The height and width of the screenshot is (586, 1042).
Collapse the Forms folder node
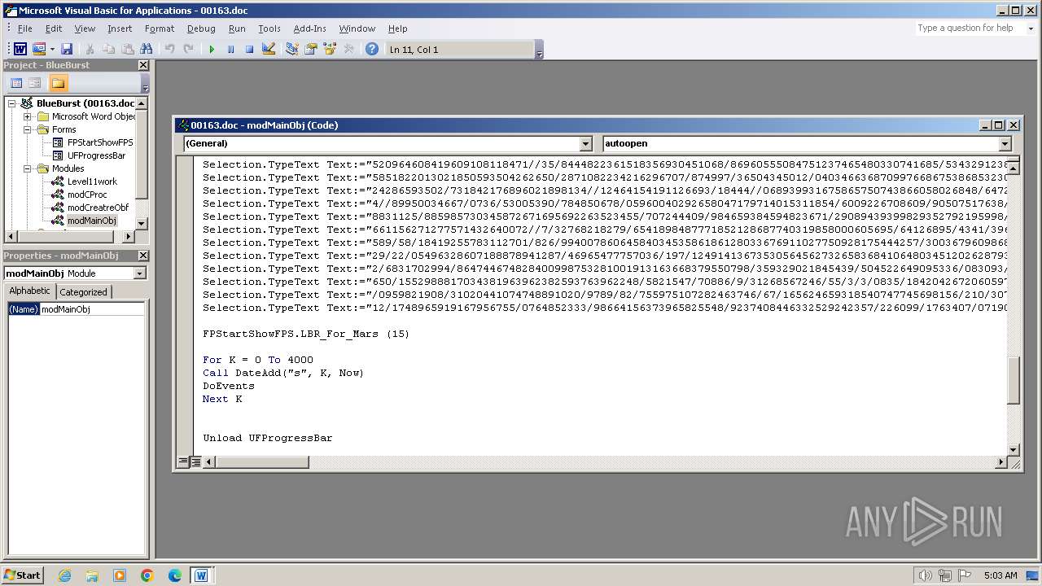click(27, 129)
